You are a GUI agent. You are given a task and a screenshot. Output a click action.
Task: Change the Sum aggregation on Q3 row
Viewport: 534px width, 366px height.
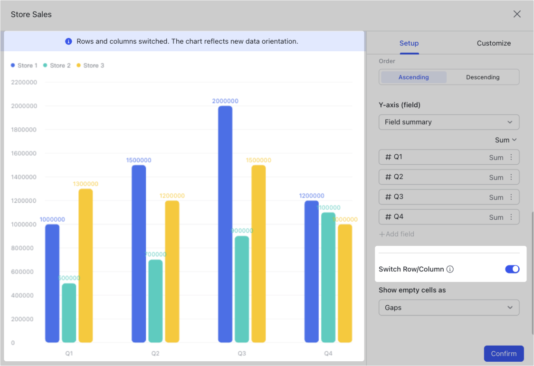(496, 197)
